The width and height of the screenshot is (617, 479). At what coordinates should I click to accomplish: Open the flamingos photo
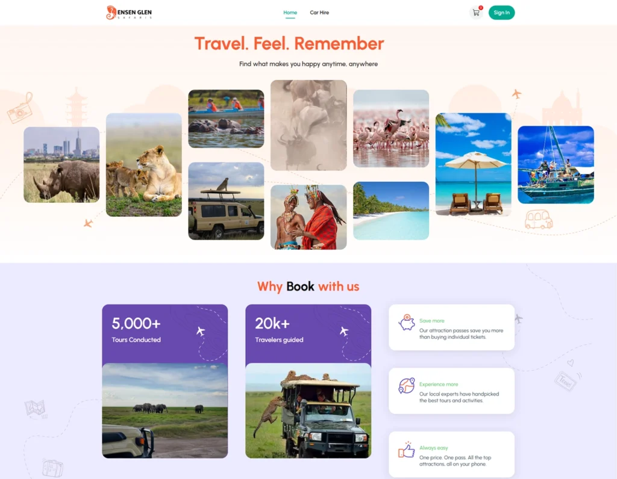tap(390, 129)
